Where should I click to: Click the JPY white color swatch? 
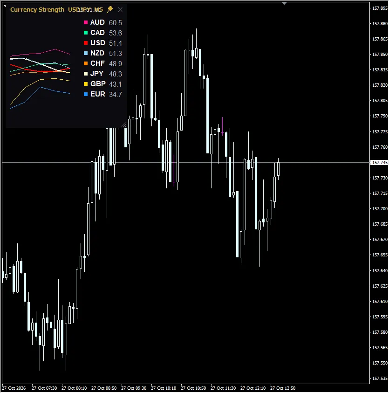click(86, 74)
